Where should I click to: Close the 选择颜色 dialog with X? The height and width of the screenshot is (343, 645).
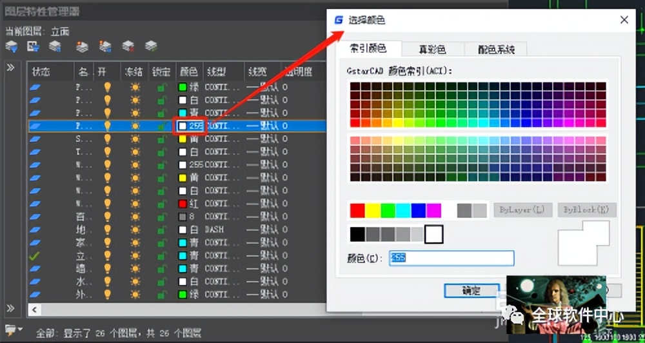tap(624, 20)
